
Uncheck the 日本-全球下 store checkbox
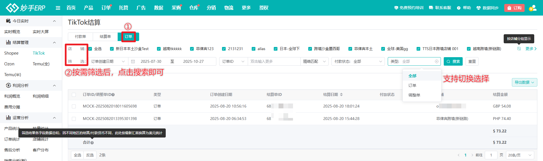click(276, 49)
